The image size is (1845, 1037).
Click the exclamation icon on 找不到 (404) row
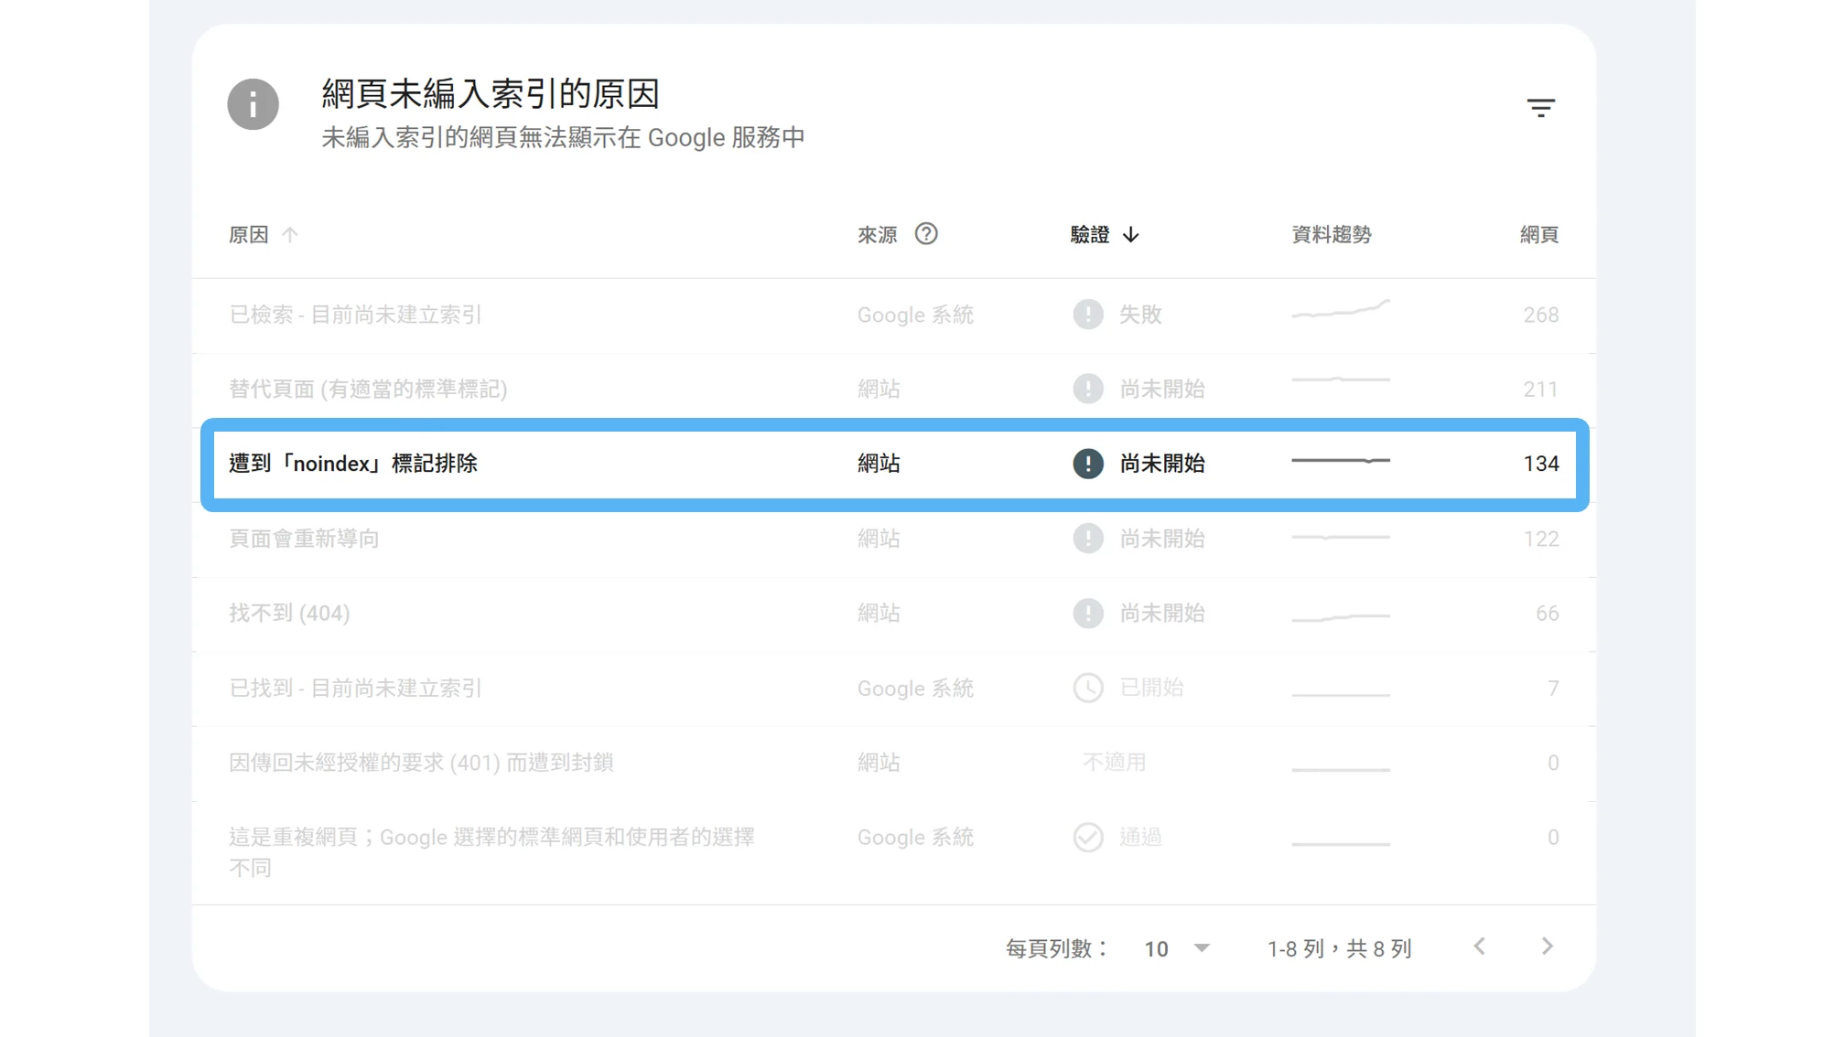[x=1088, y=613]
